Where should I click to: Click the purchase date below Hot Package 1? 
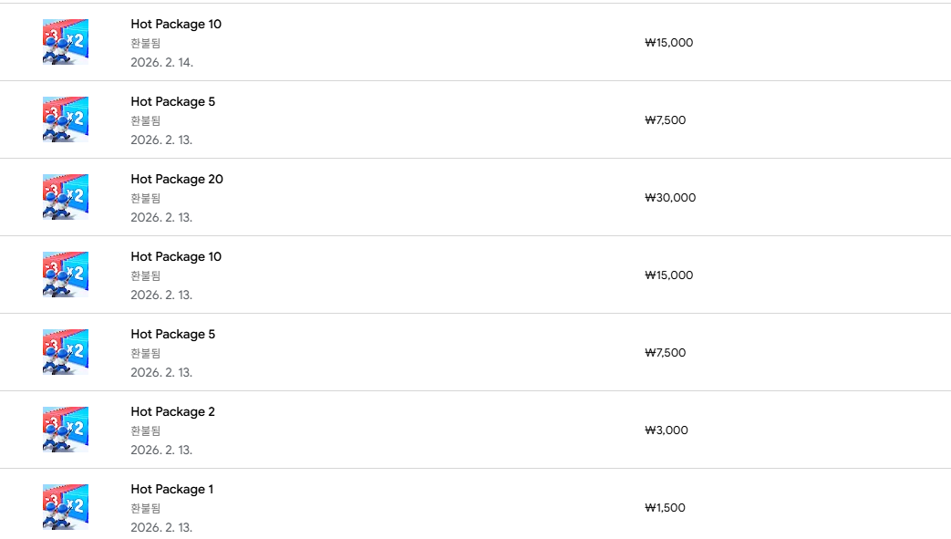tap(161, 527)
